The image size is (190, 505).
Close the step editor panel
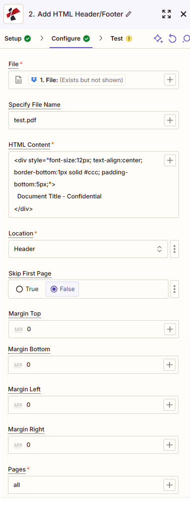[183, 14]
